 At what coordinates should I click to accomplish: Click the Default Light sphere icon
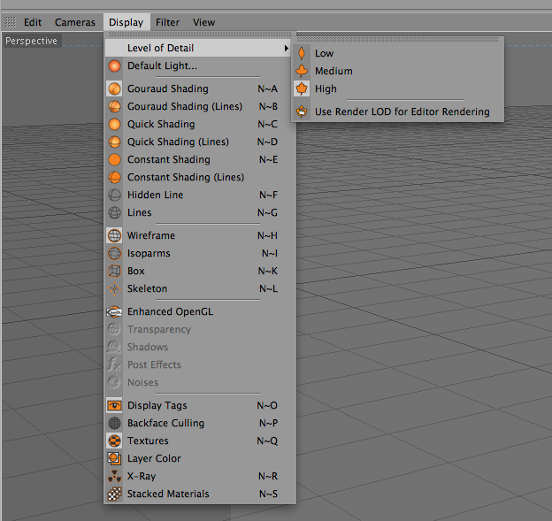point(114,65)
